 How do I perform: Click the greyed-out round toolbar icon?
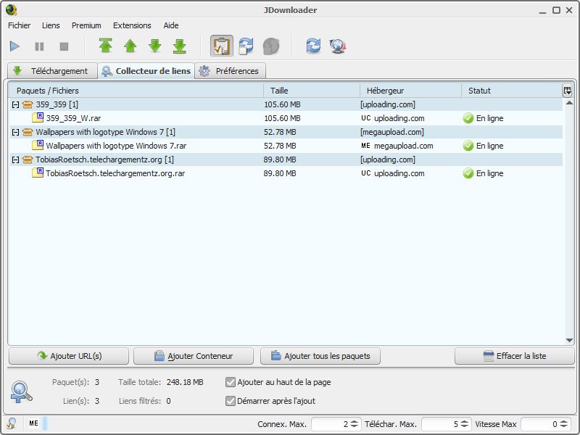point(270,46)
